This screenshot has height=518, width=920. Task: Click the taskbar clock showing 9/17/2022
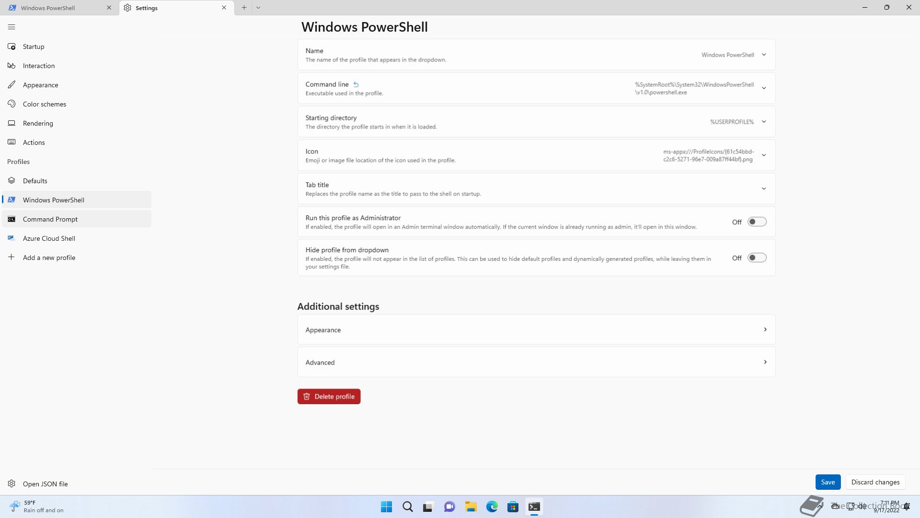886,506
